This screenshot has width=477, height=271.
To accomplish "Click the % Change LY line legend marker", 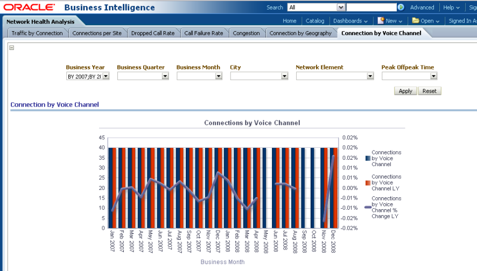I will tap(368, 207).
